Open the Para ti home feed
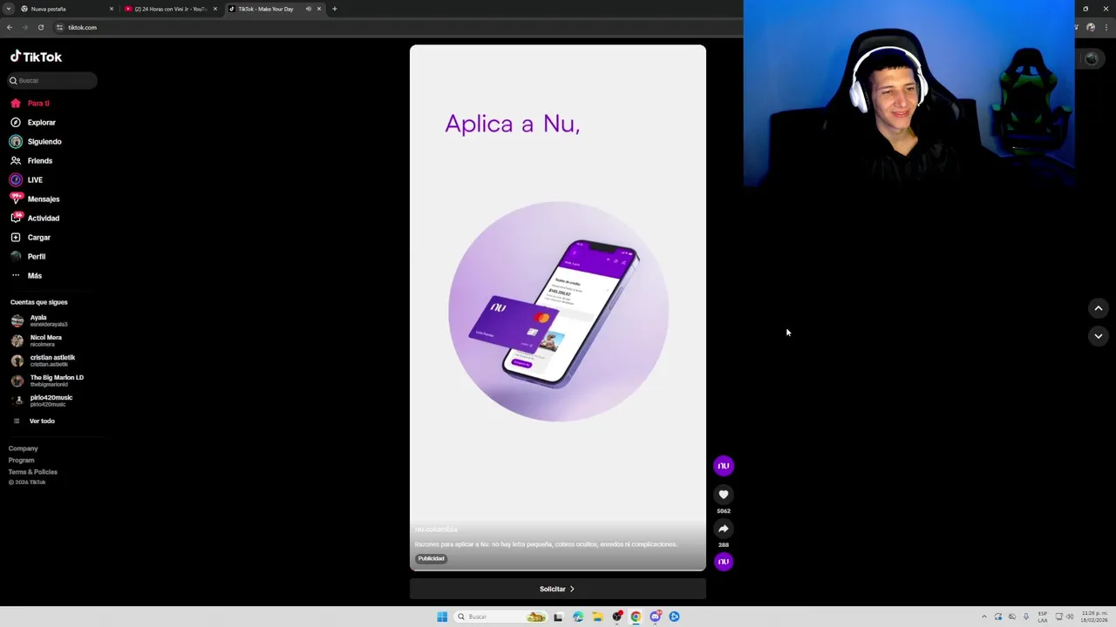 (x=31, y=103)
